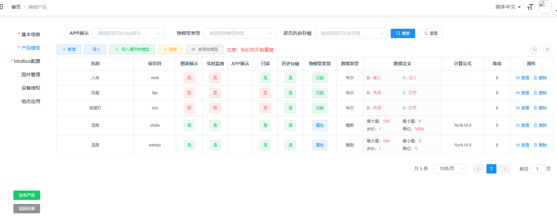Open the APP展示 filter dropdown
Image resolution: width=557 pixels, height=222 pixels.
[128, 33]
